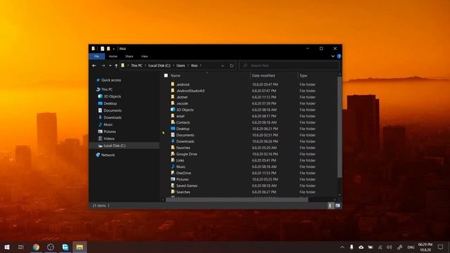450x253 pixels.
Task: Click the Pictures folder icon in file list
Action: (x=173, y=179)
